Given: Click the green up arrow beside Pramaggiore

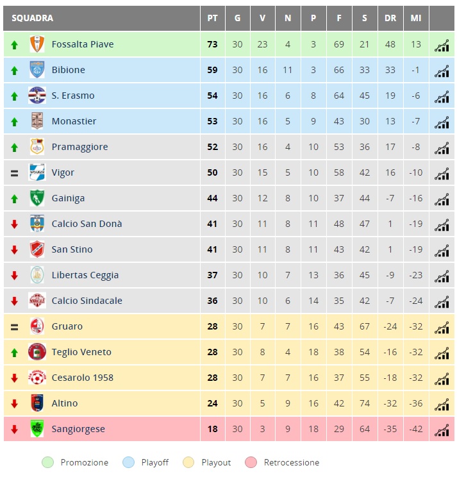Looking at the screenshot, I should tap(14, 147).
